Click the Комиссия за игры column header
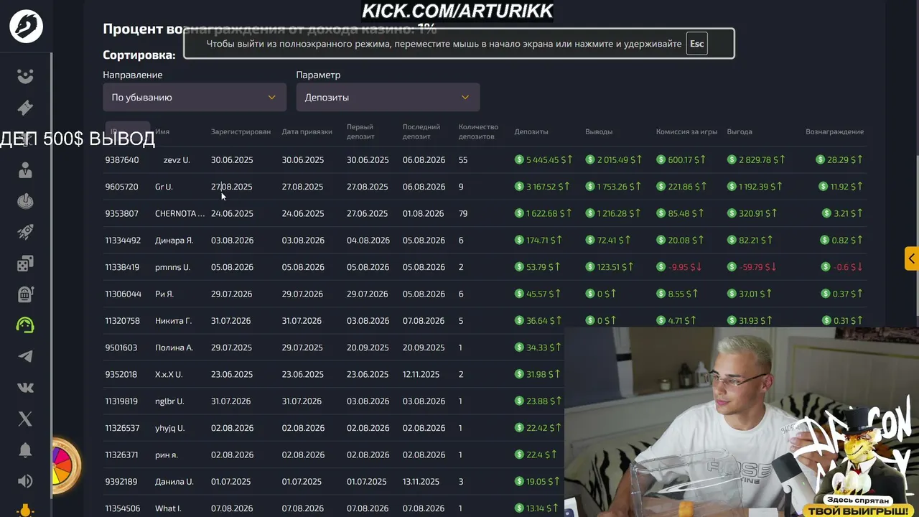This screenshot has width=919, height=517. (x=686, y=132)
